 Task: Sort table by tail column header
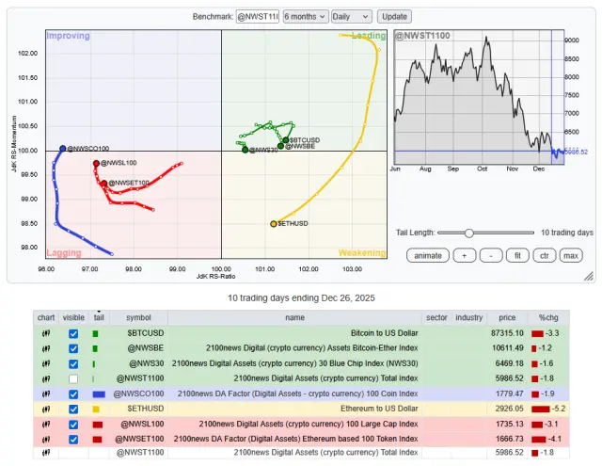click(99, 317)
